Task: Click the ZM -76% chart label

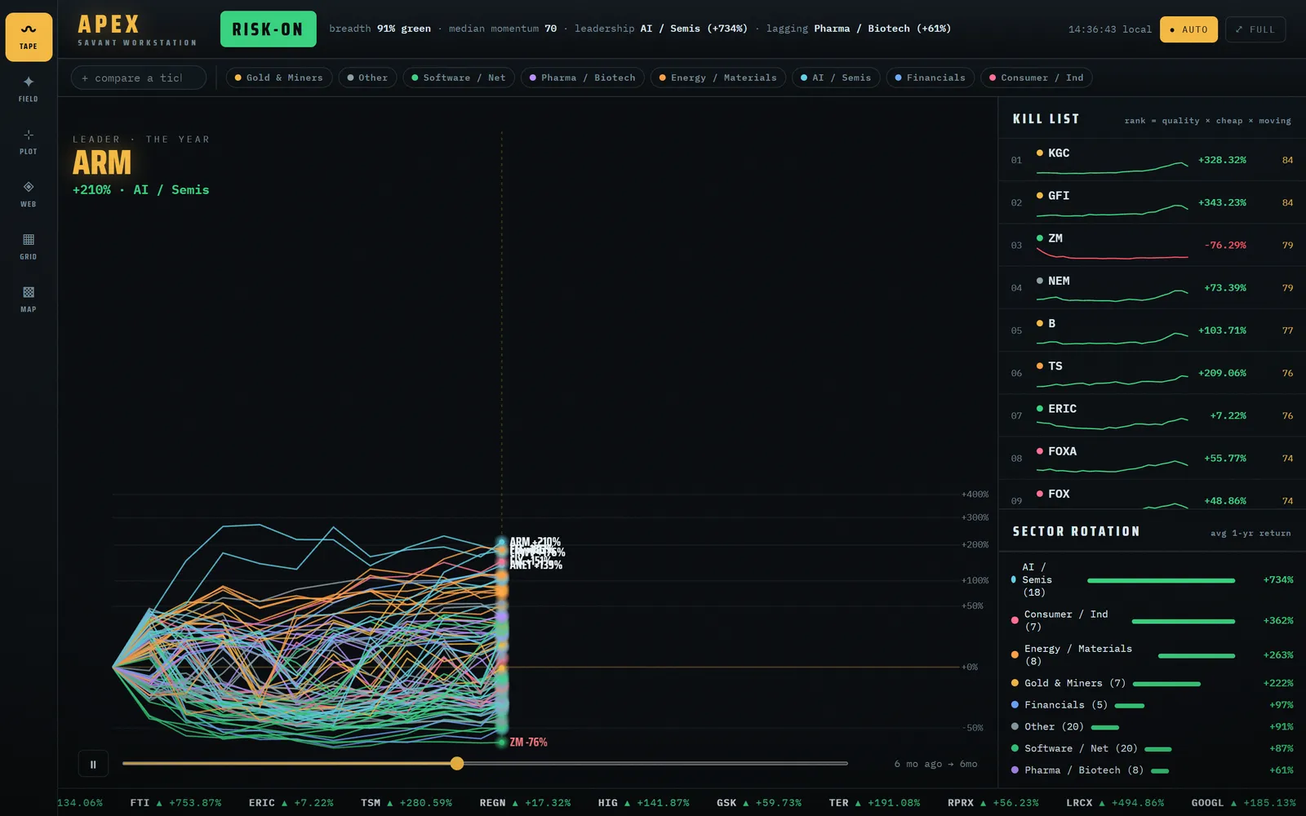Action: point(528,743)
